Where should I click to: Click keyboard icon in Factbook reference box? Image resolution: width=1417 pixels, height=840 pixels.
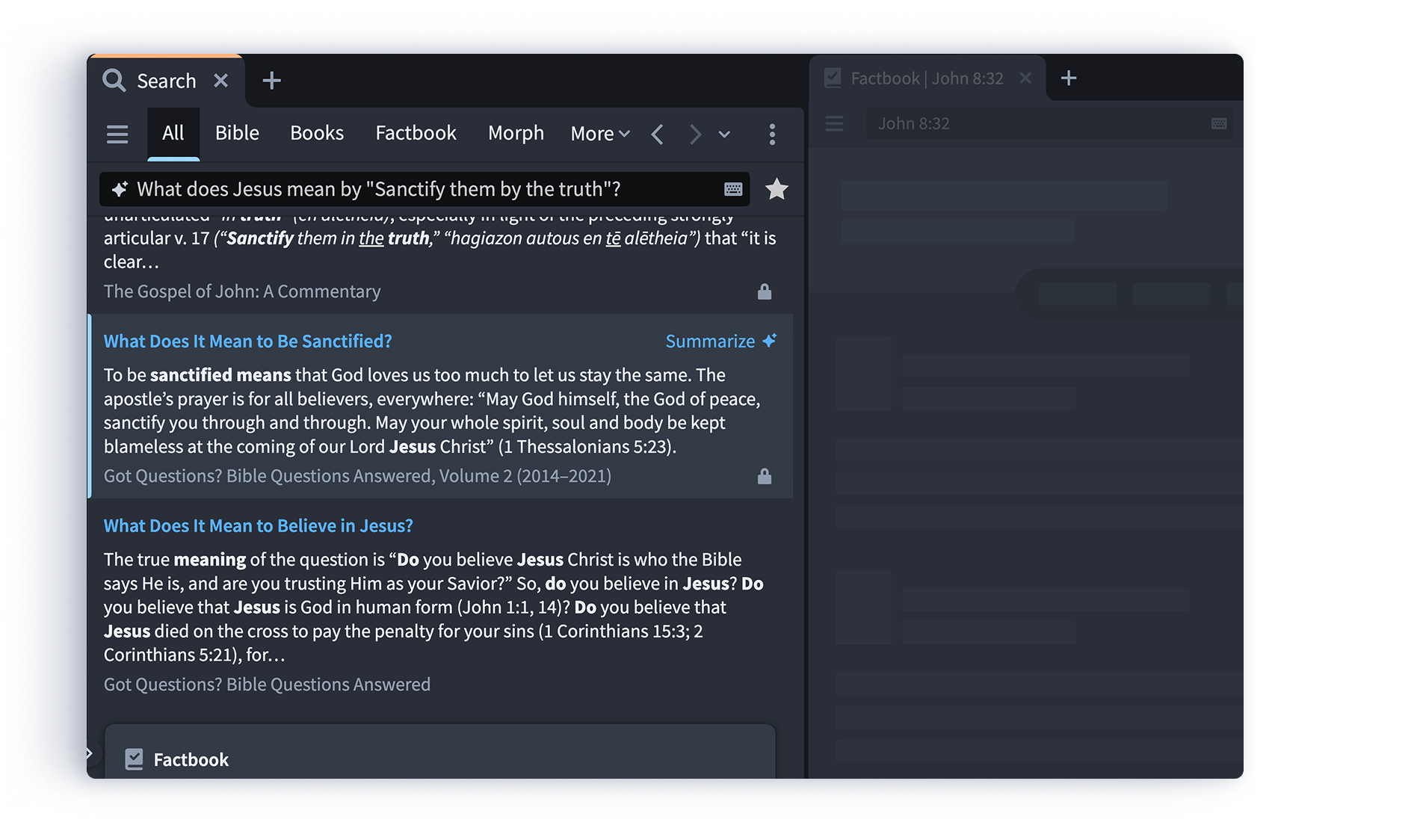(x=1219, y=123)
